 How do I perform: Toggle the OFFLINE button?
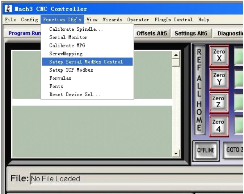click(x=206, y=150)
